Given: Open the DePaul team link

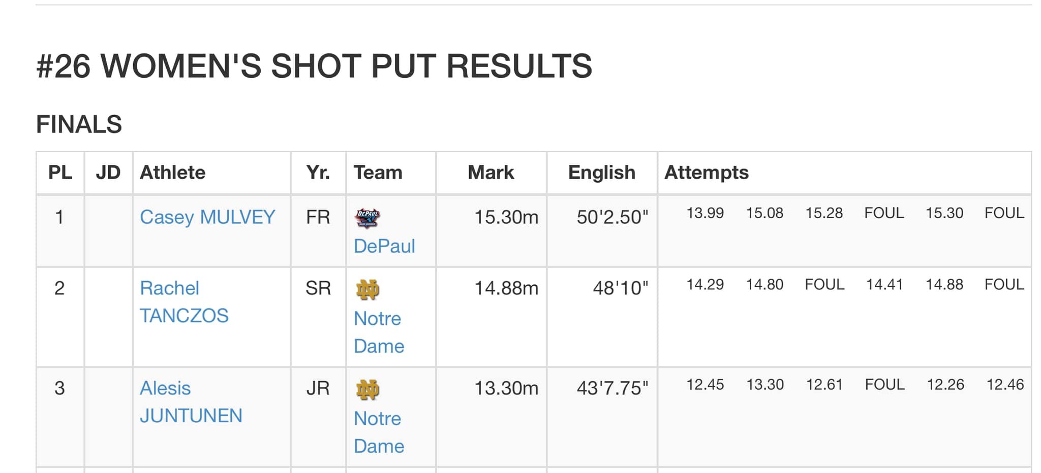Looking at the screenshot, I should [384, 246].
